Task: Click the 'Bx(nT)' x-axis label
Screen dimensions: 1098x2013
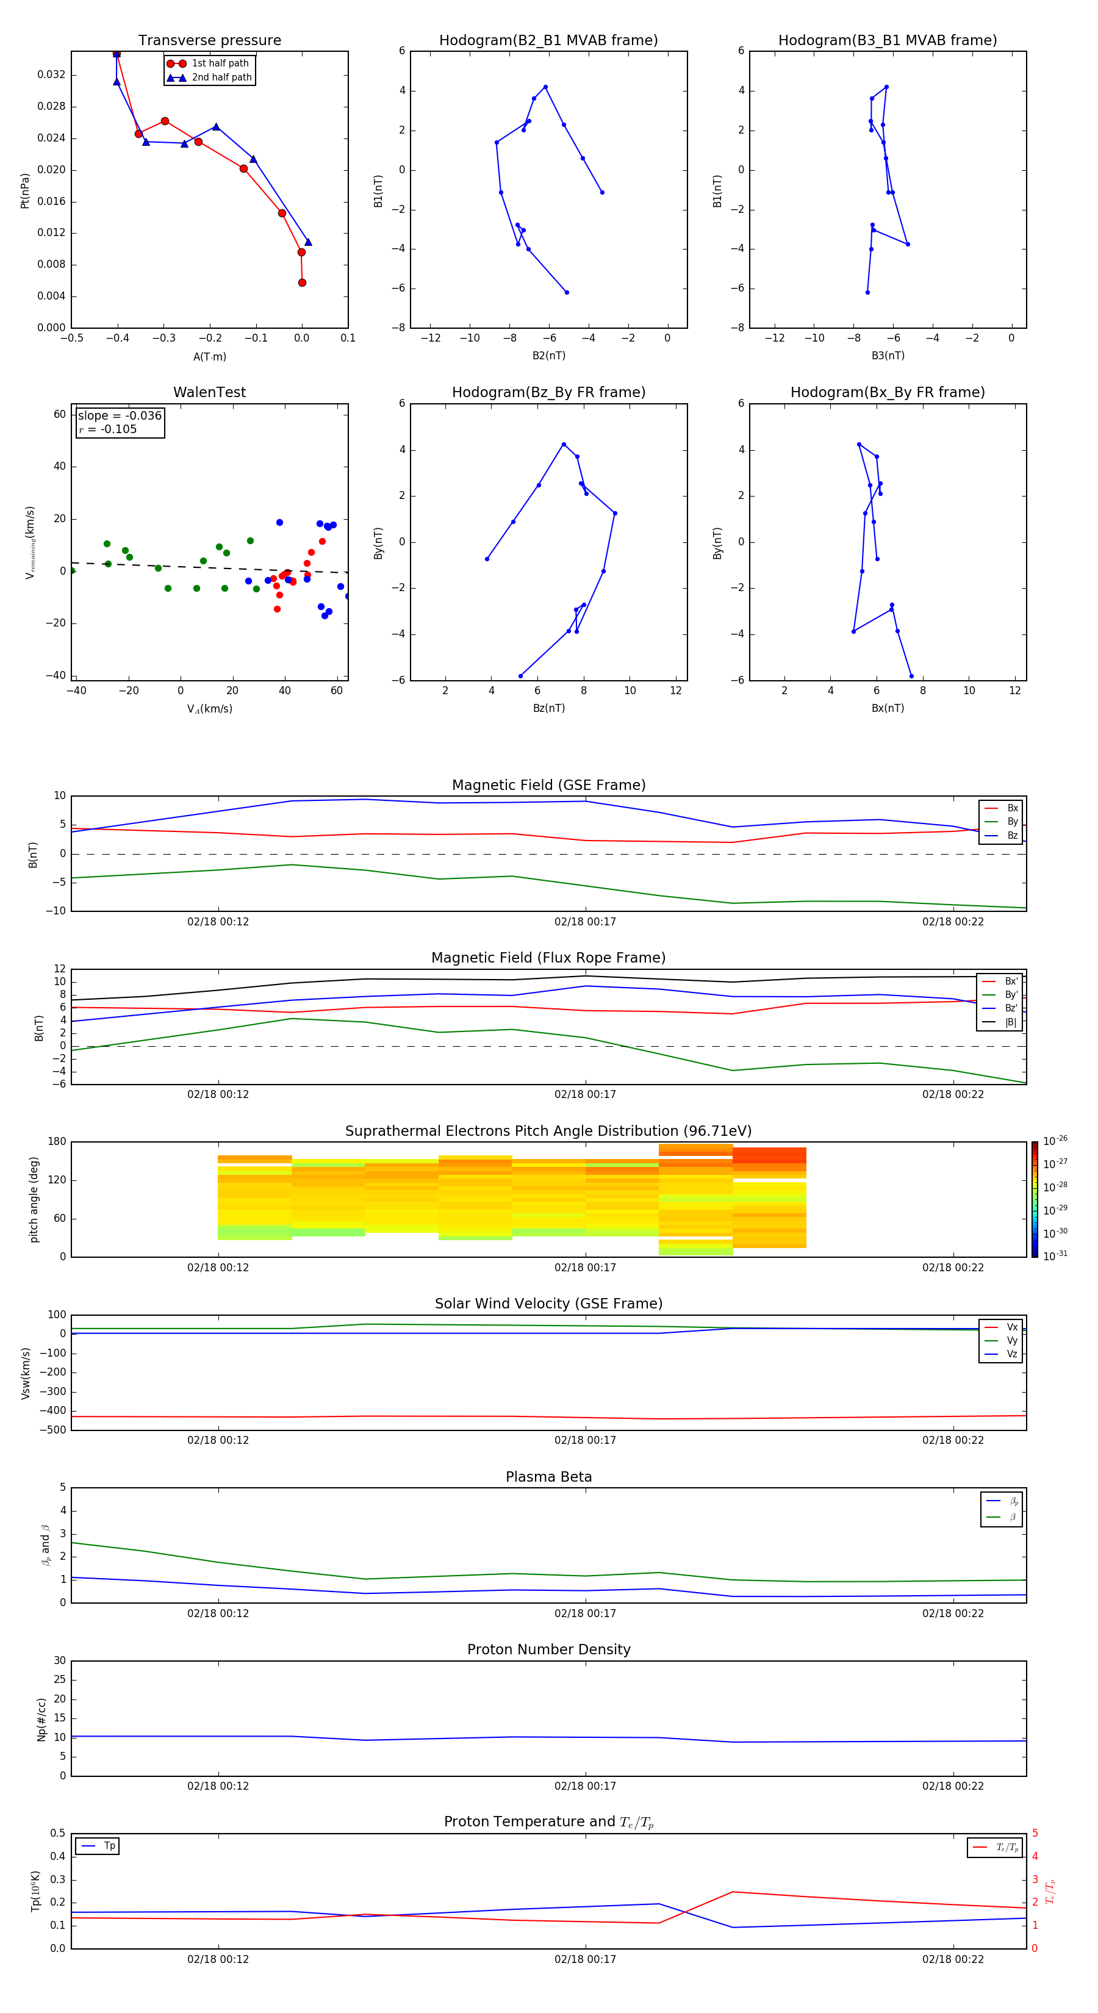Action: [x=888, y=708]
